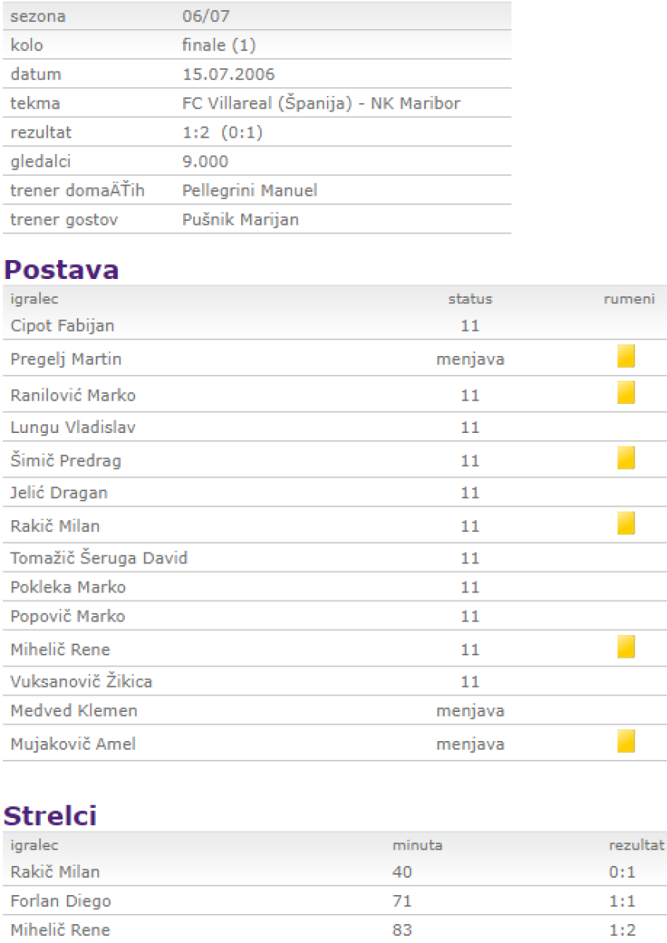Image resolution: width=667 pixels, height=943 pixels.
Task: Click Mujakovič Amel's yellow card icon
Action: tap(625, 741)
